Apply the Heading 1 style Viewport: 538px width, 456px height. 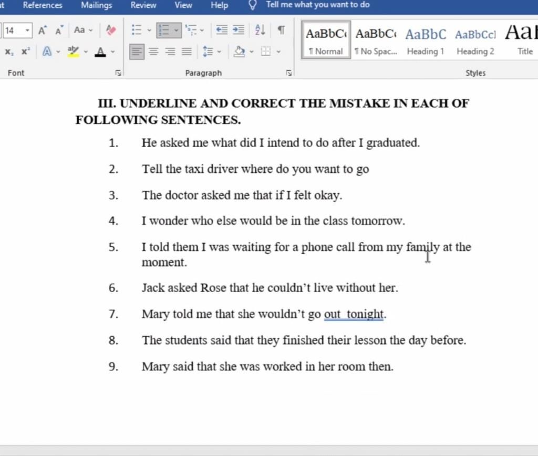[426, 40]
